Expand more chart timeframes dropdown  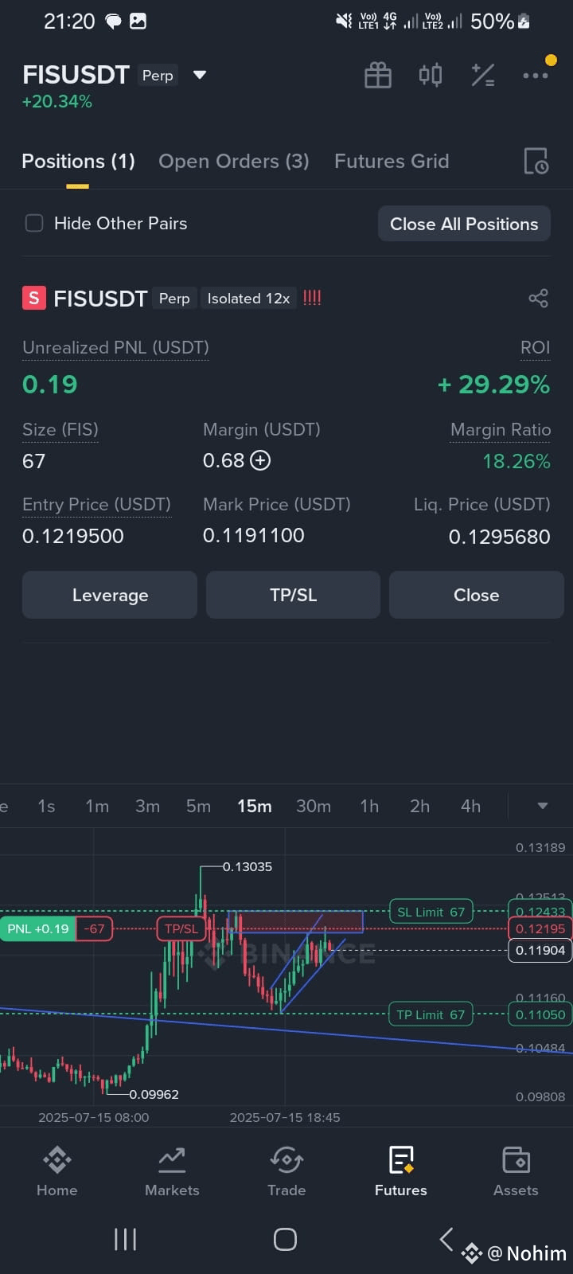[543, 806]
